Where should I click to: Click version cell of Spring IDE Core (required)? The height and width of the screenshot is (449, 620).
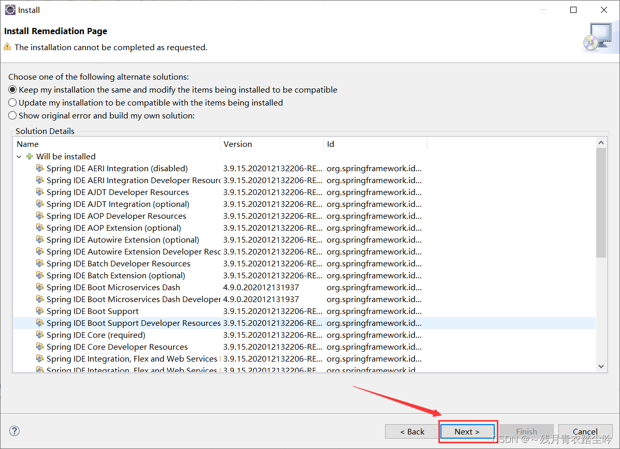click(x=272, y=335)
